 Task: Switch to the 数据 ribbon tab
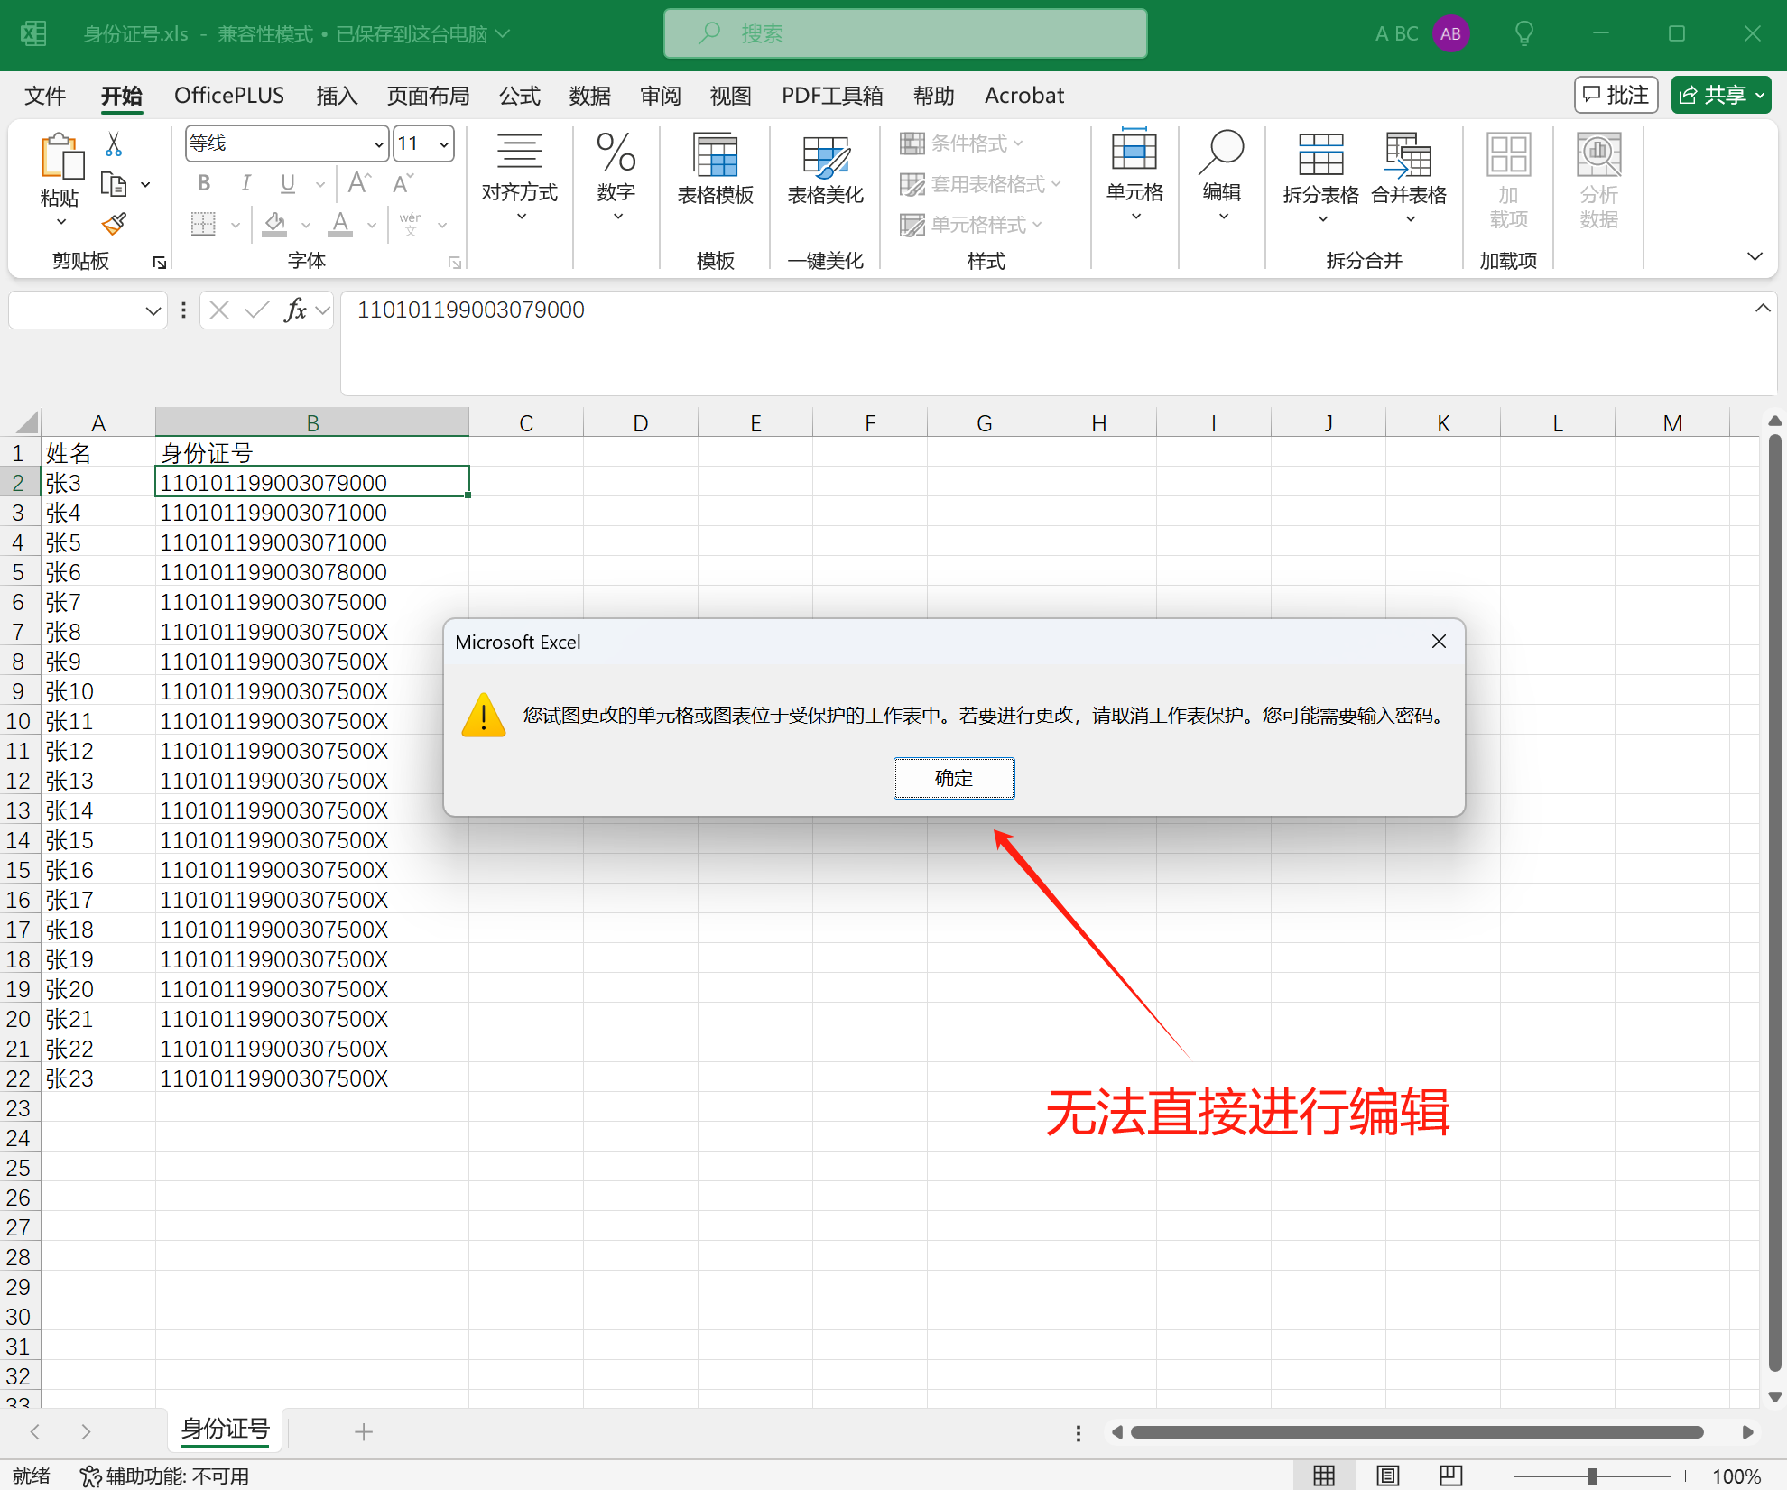coord(590,95)
